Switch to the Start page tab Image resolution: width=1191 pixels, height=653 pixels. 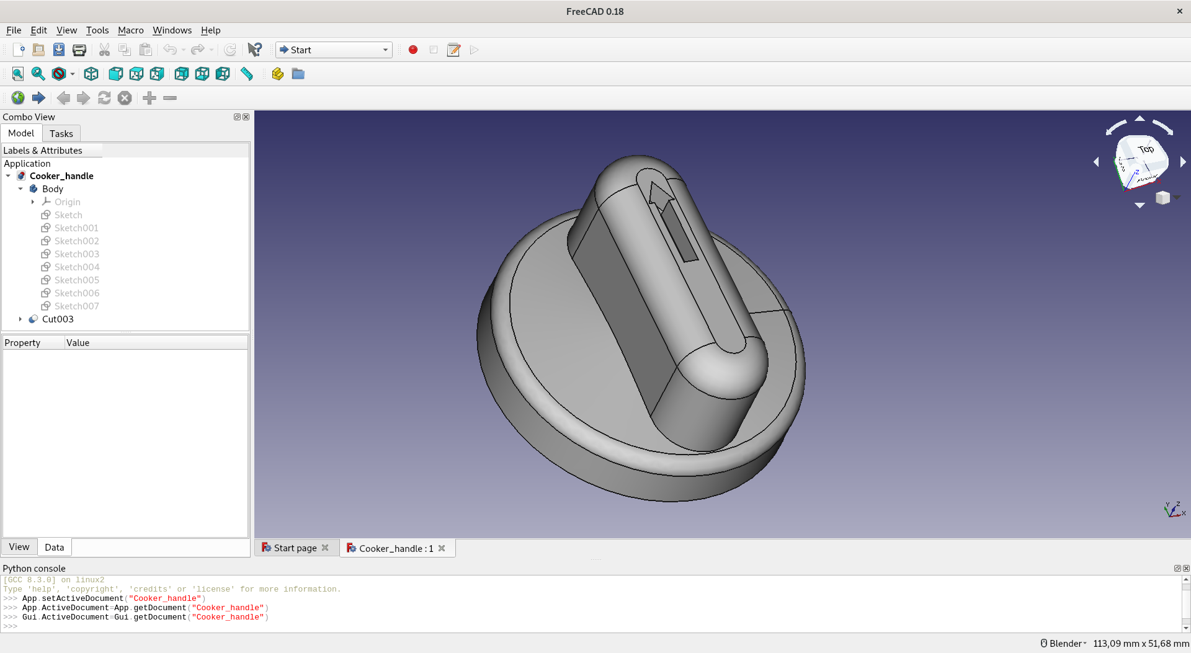295,548
